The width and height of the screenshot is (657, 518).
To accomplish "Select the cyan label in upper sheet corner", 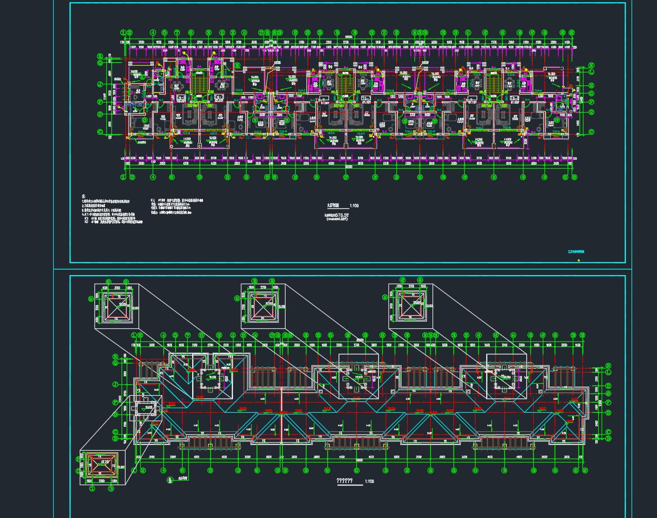I will (x=576, y=252).
